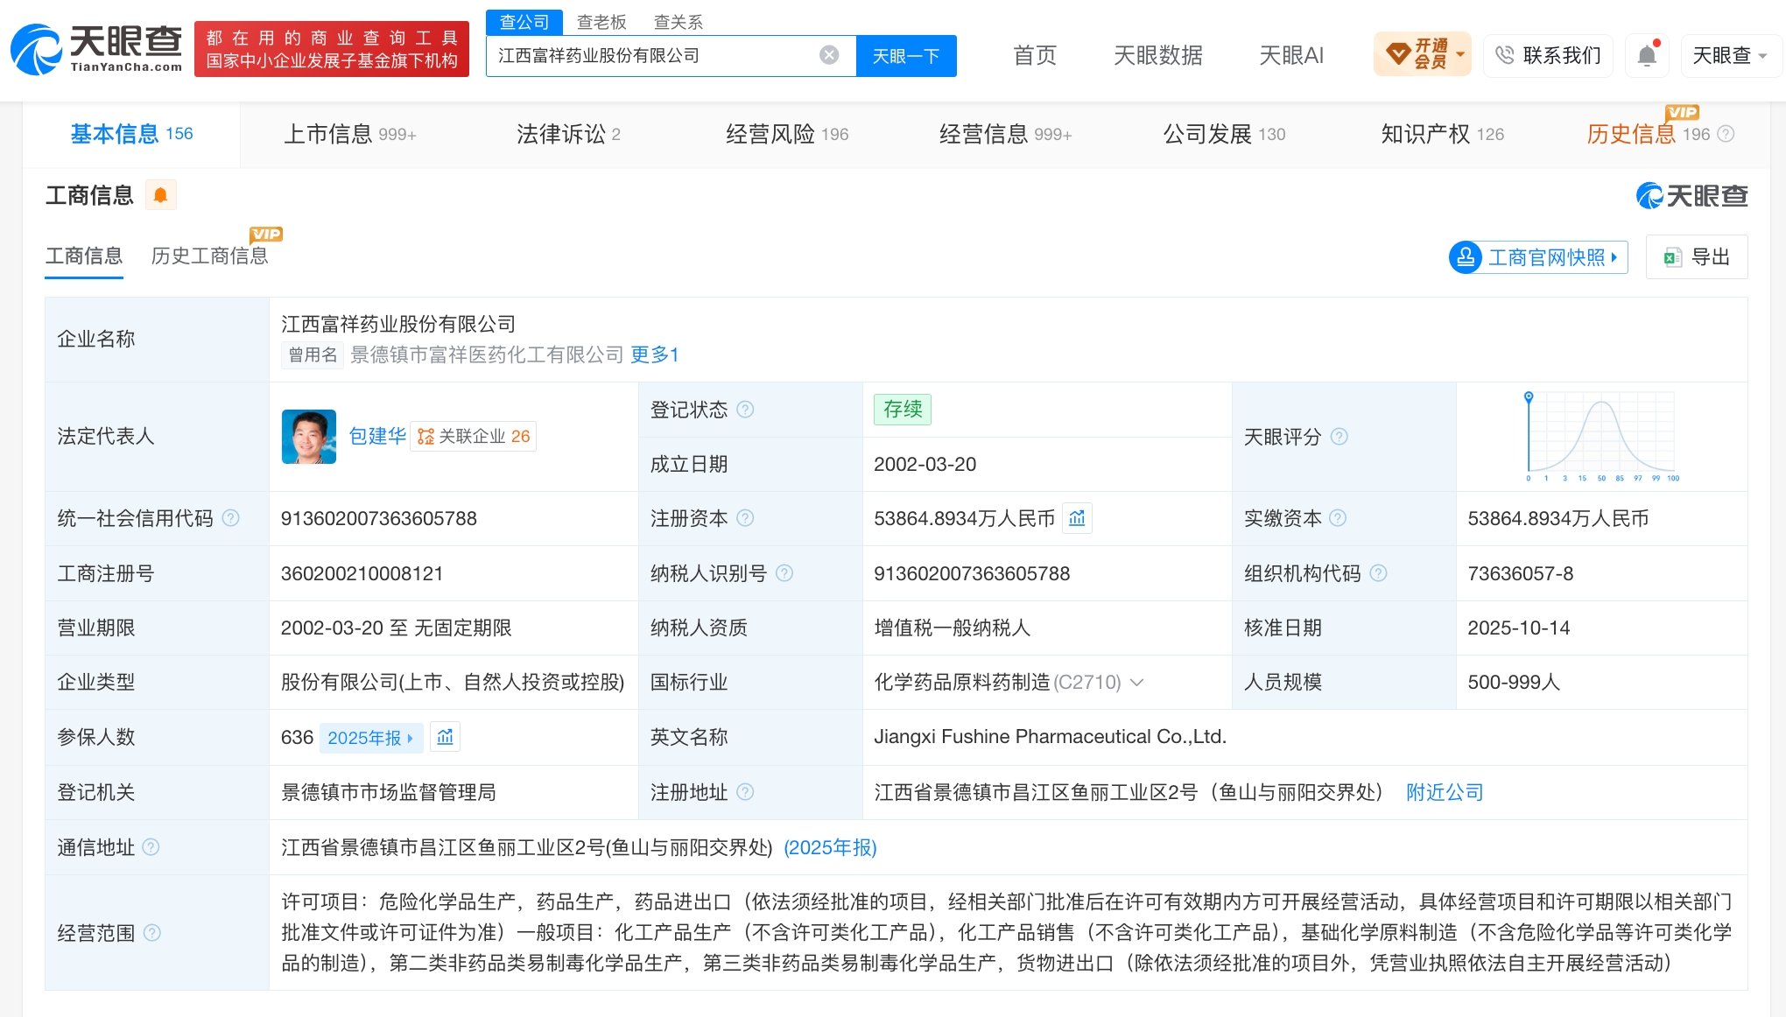Open 知识产权 tab
The image size is (1786, 1017).
coord(1442,134)
